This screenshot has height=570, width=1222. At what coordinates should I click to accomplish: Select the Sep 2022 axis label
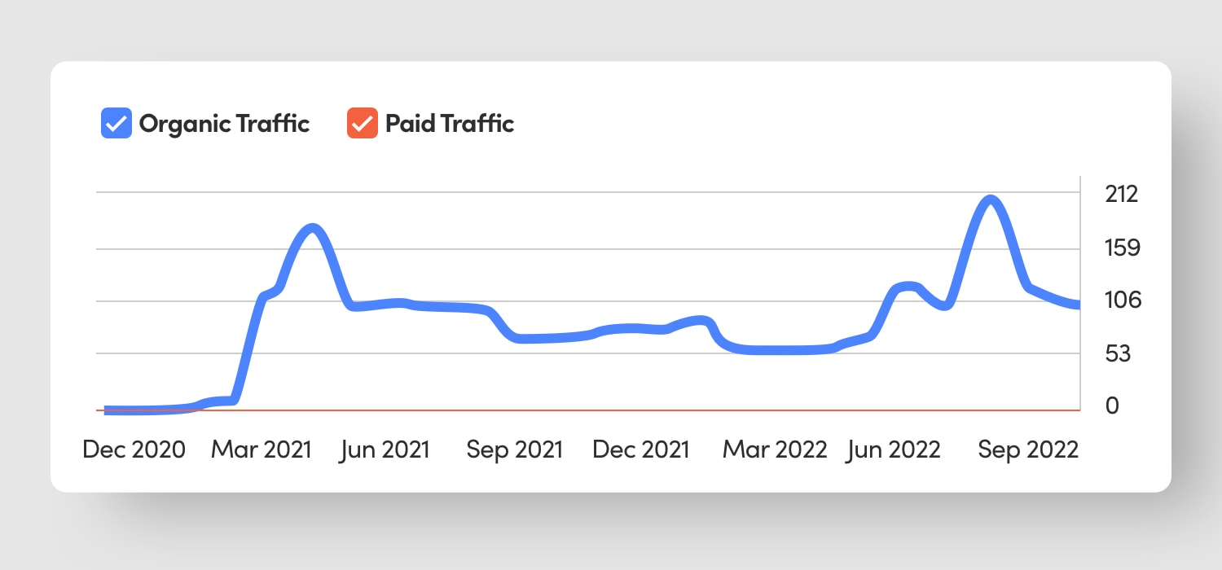click(1028, 449)
